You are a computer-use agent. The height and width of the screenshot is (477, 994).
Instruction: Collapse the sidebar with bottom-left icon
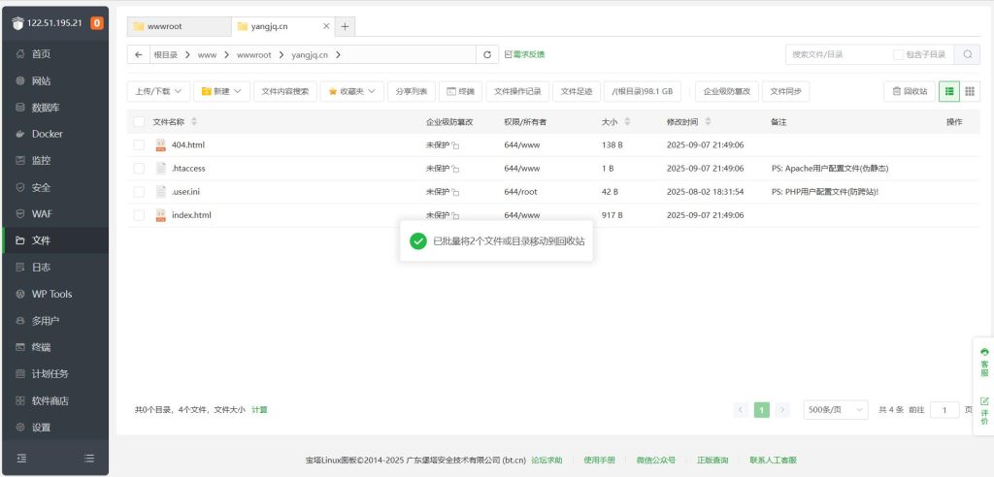click(x=21, y=458)
